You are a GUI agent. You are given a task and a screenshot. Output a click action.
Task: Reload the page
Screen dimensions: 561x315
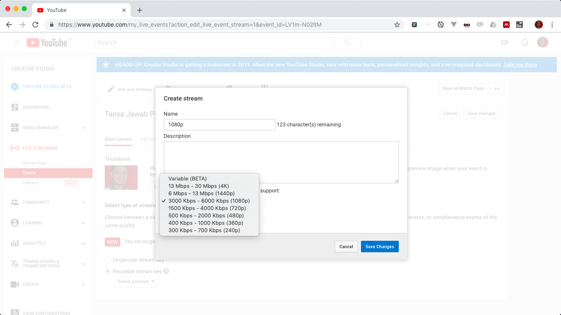tap(35, 25)
